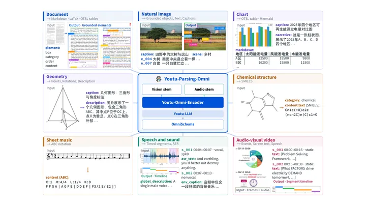Viewport: 366px width, 206px height.
Task: Open the Document panel heading
Action: (x=57, y=14)
